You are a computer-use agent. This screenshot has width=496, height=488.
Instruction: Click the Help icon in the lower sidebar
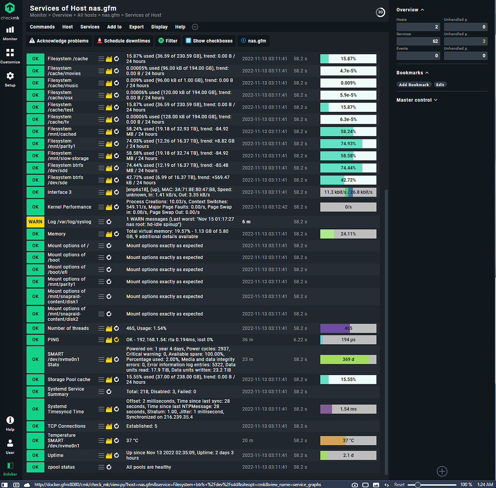[10, 420]
